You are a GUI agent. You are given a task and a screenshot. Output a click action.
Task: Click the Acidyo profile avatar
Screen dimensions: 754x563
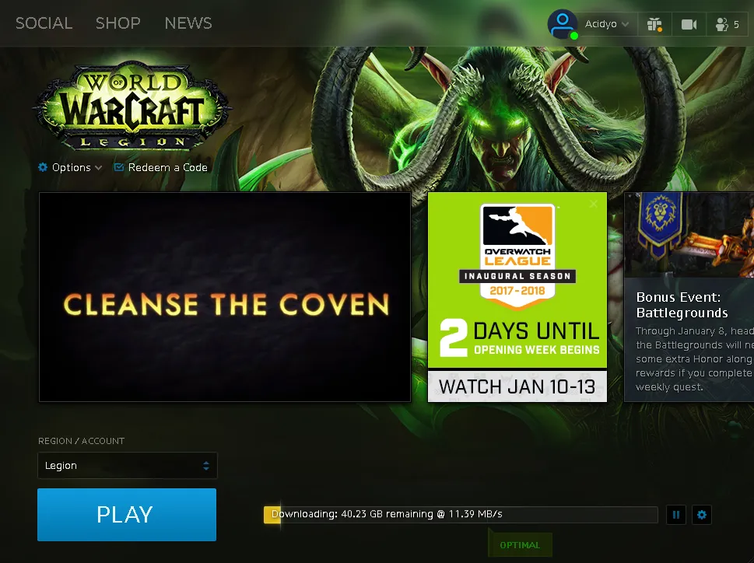[562, 24]
